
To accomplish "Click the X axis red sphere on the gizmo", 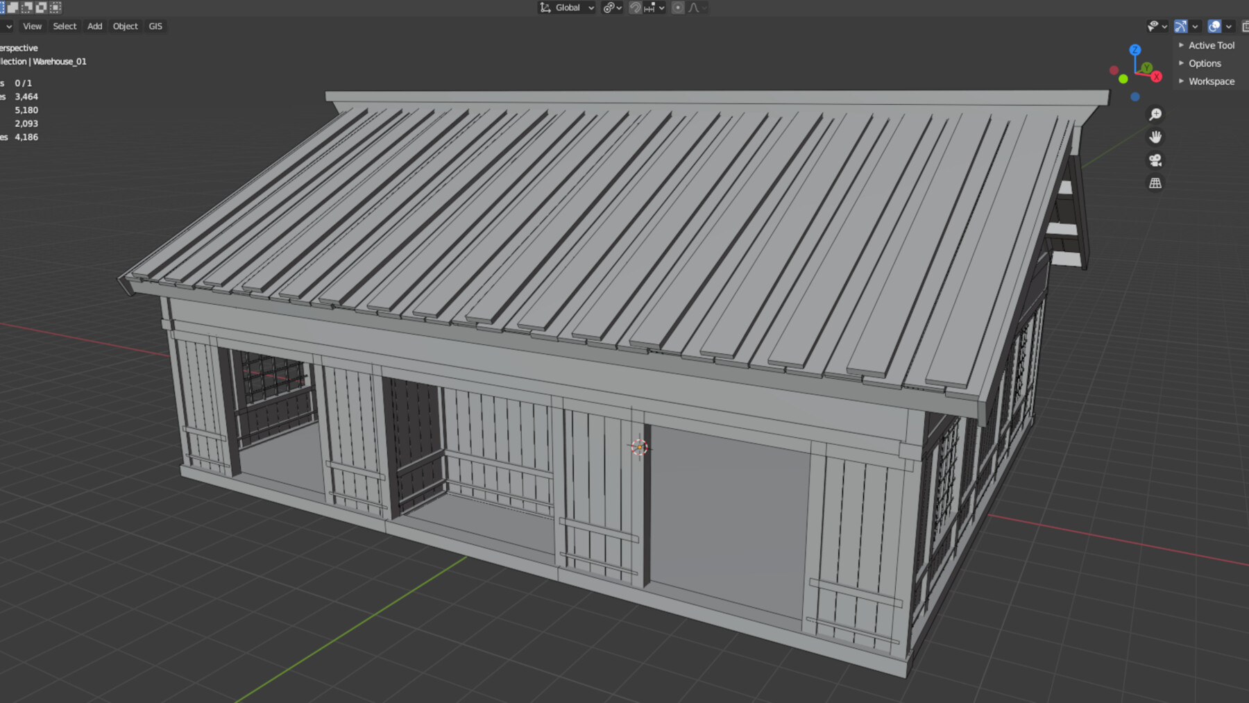I will 1156,76.
